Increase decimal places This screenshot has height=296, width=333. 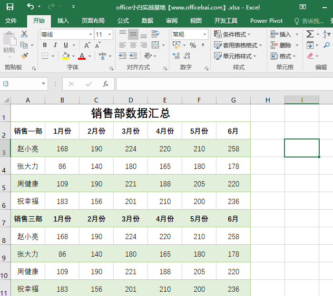pos(176,56)
